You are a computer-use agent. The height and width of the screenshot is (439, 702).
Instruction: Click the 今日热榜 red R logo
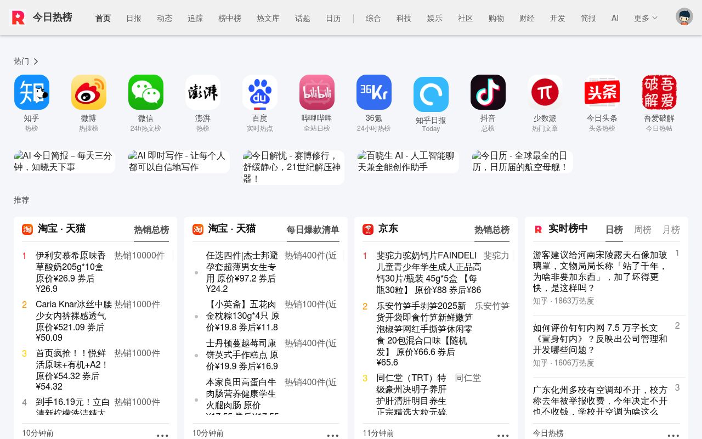[18, 18]
